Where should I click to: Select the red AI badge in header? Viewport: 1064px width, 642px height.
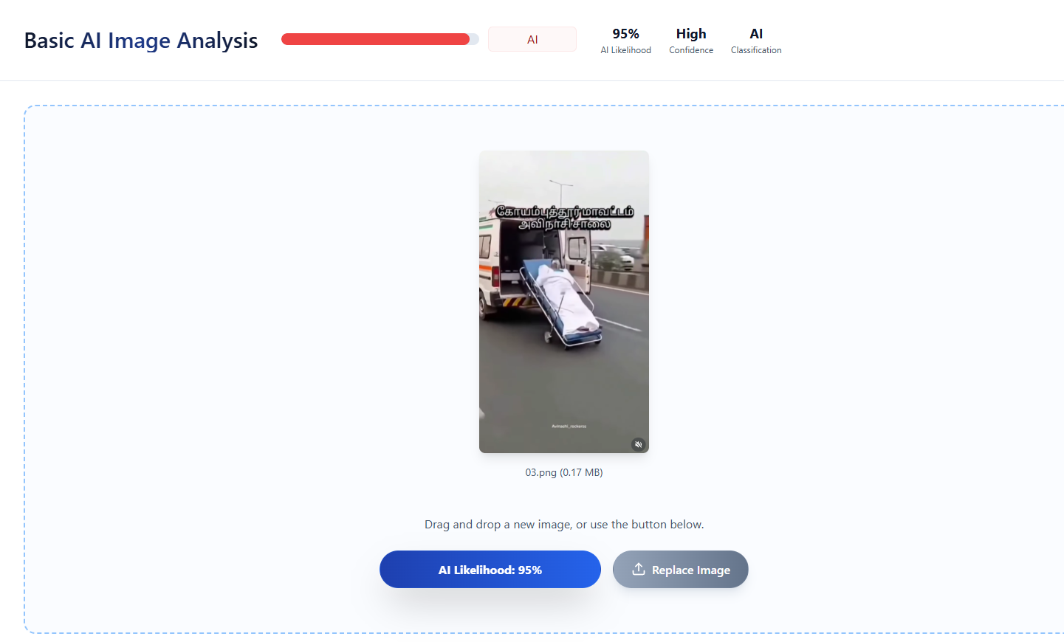pos(532,40)
